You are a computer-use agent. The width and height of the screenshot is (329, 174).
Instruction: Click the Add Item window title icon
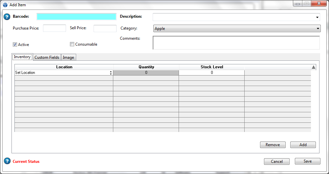click(x=5, y=5)
